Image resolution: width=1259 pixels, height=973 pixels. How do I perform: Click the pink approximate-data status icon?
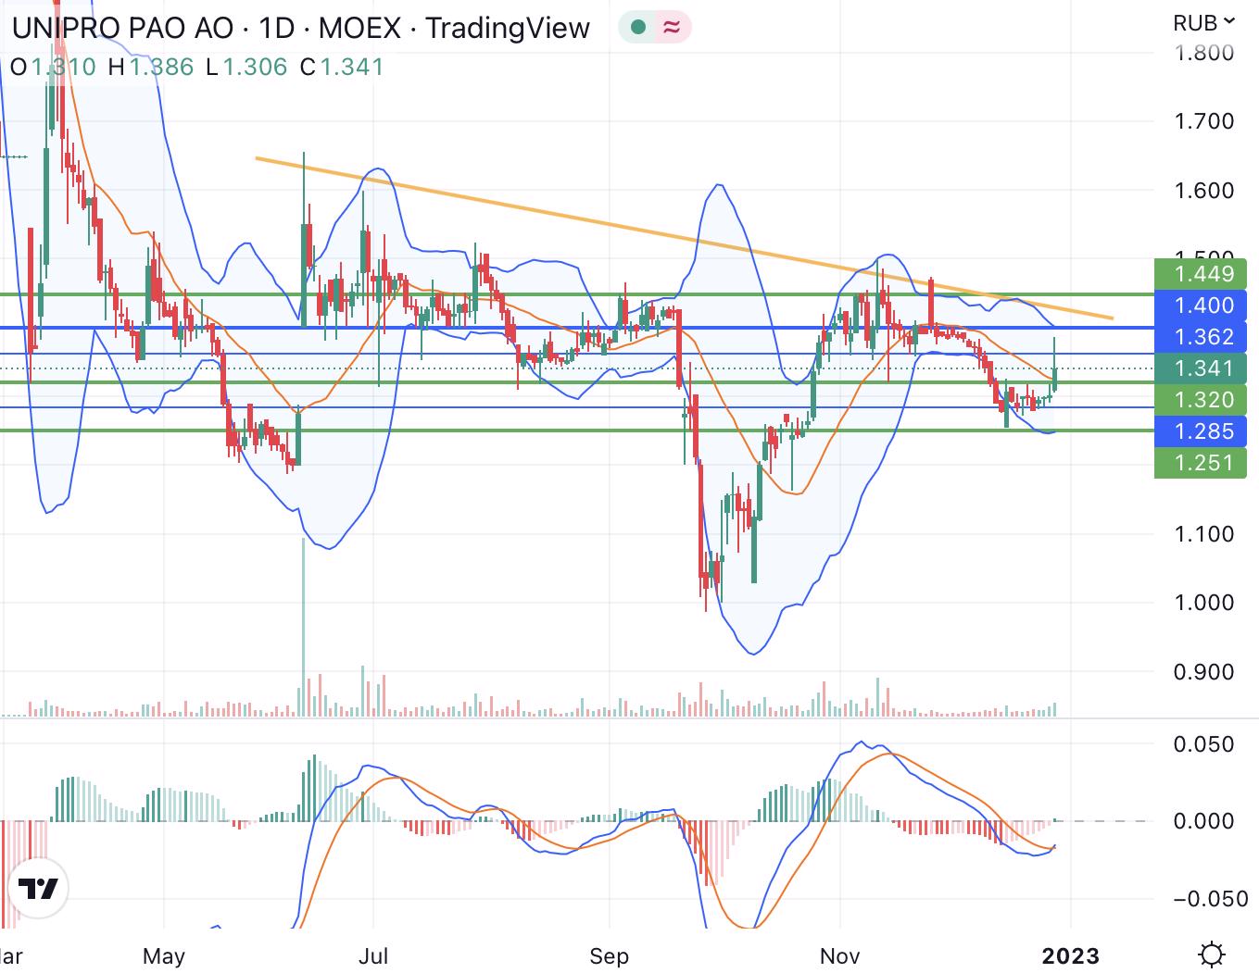click(x=673, y=27)
